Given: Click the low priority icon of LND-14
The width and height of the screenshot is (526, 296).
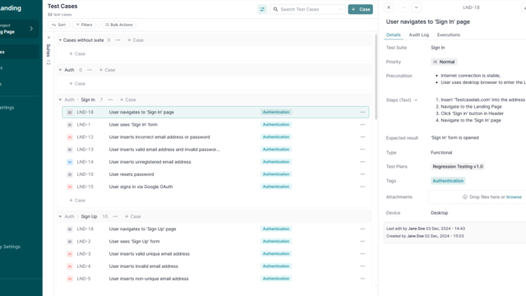Looking at the screenshot, I should 70,162.
